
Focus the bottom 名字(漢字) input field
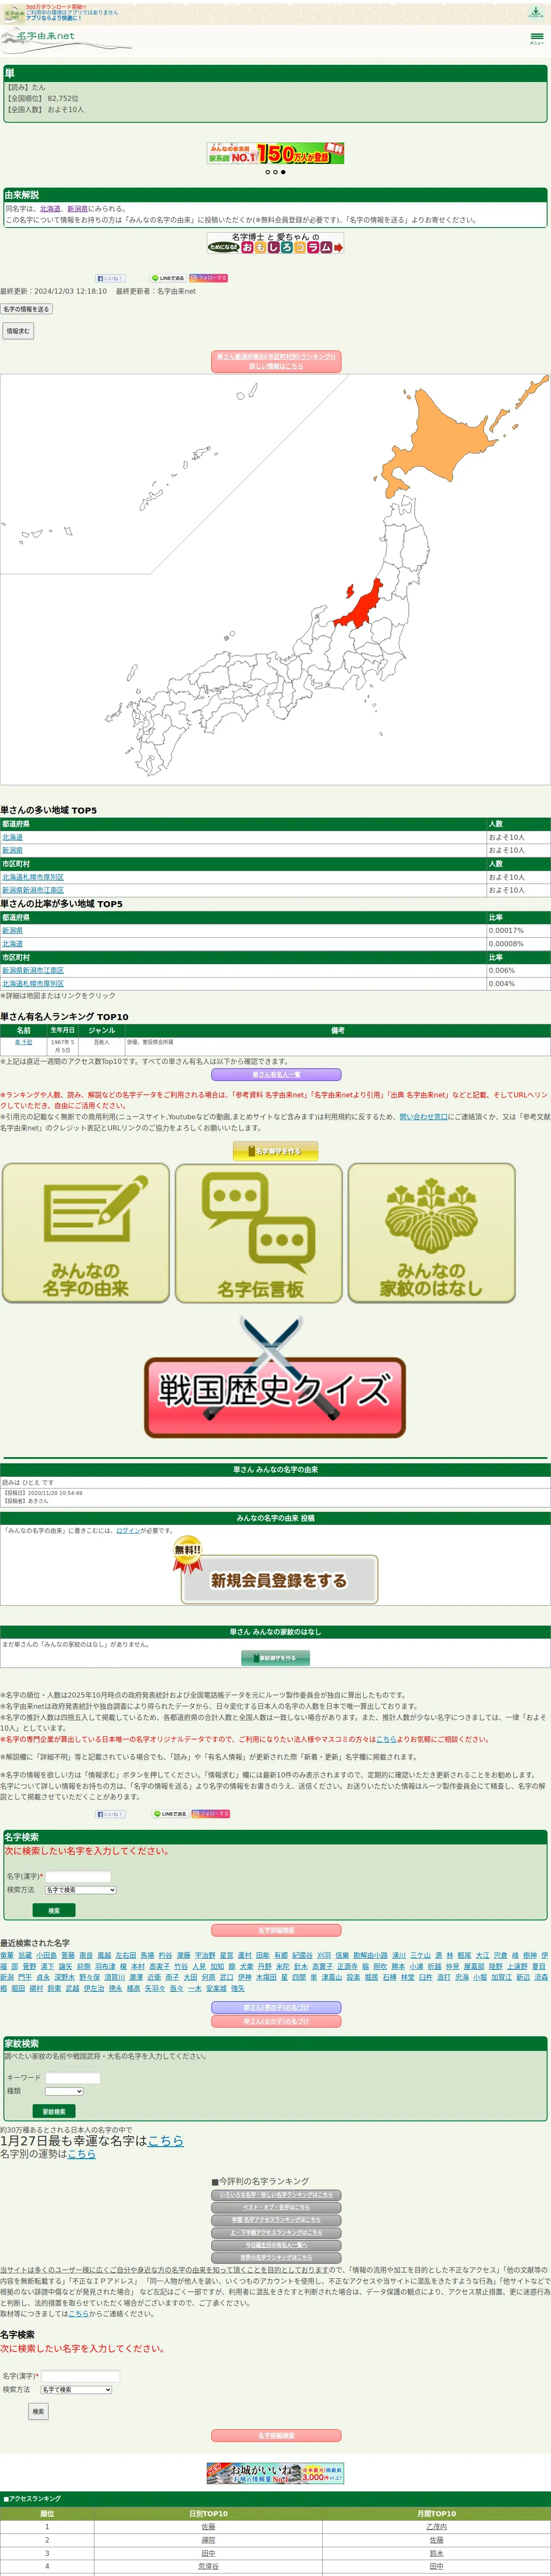coord(80,2376)
